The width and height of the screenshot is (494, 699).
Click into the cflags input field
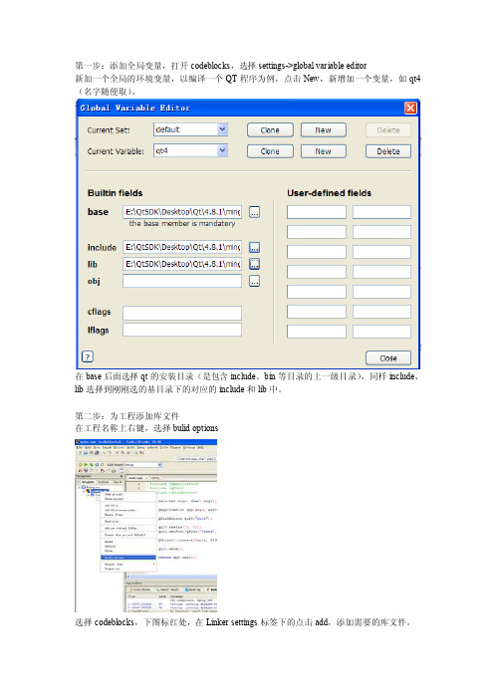[182, 313]
